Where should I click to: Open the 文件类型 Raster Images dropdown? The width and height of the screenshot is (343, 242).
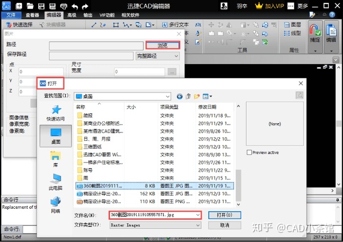pyautogui.click(x=155, y=225)
